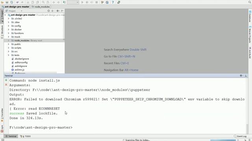Close terminal session with red X
252x141 pixels.
coord(6,85)
